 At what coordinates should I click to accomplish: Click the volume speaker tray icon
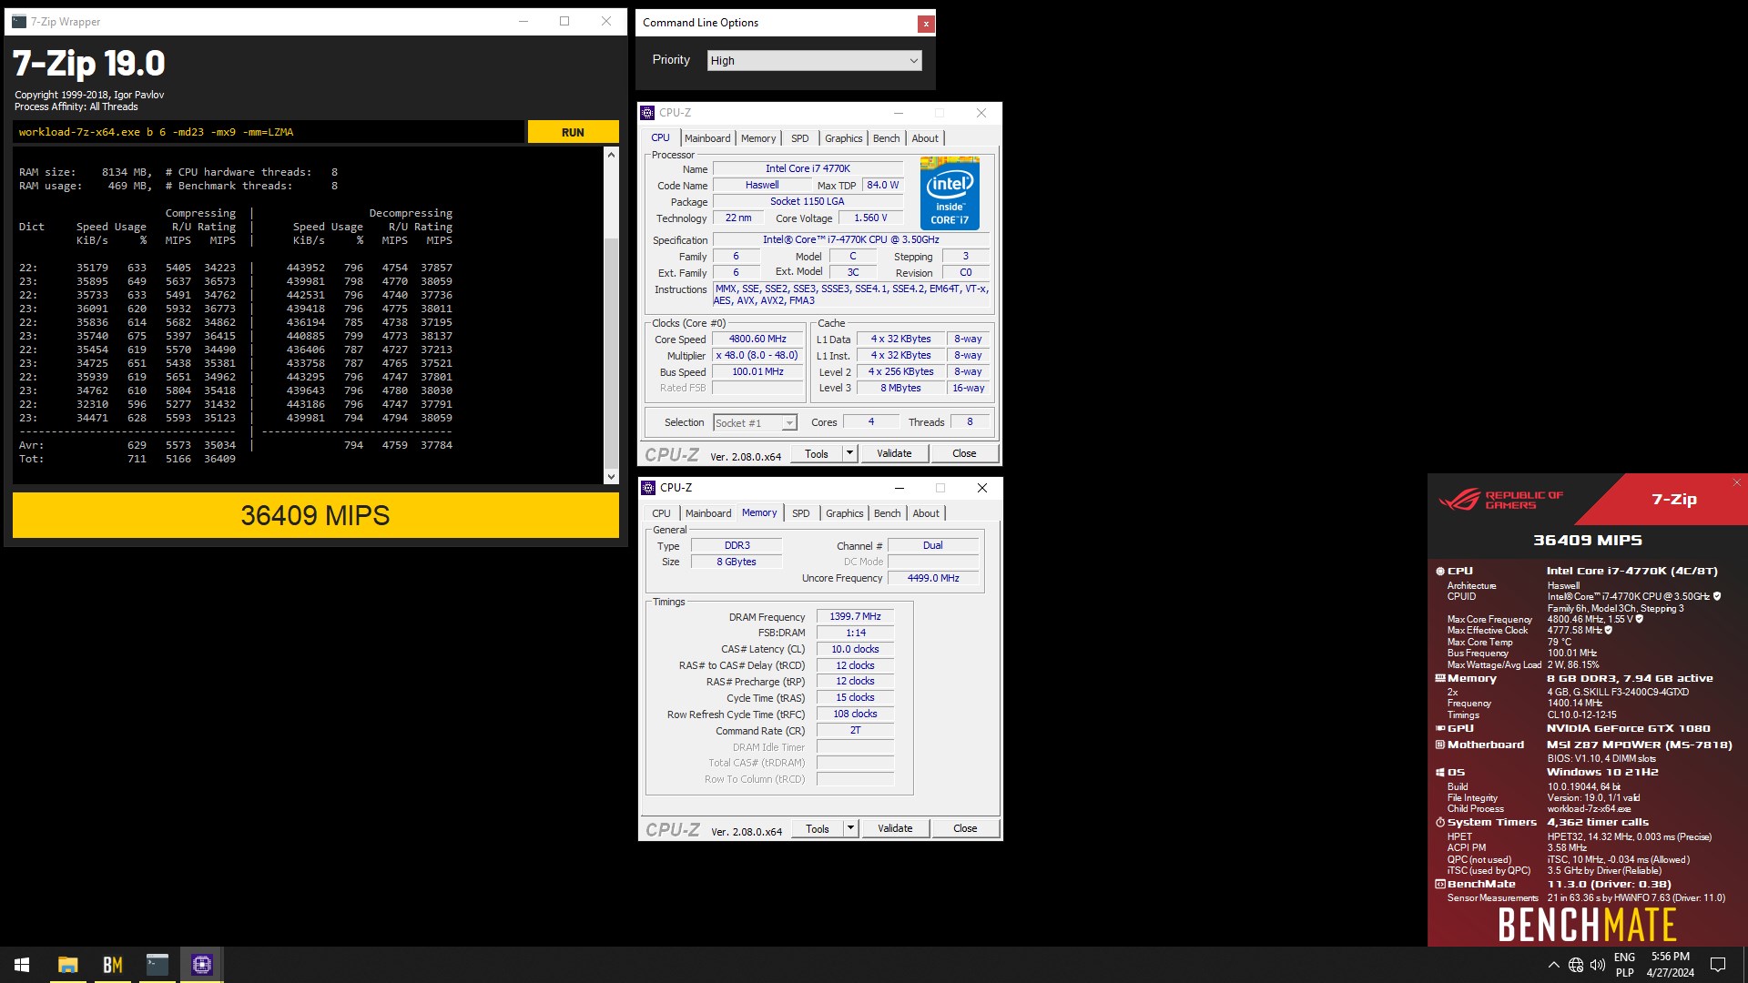pos(1598,965)
